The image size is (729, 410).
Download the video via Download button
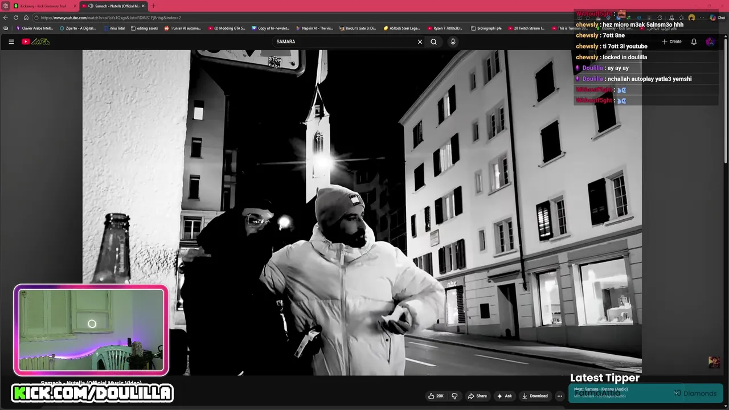coord(535,396)
